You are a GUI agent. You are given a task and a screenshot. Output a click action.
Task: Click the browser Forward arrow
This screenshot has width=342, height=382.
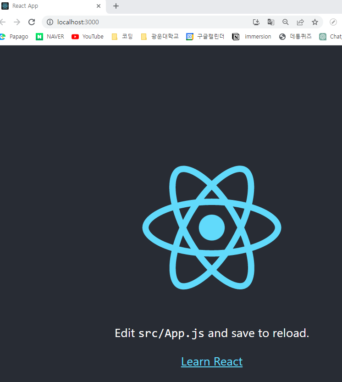point(17,22)
